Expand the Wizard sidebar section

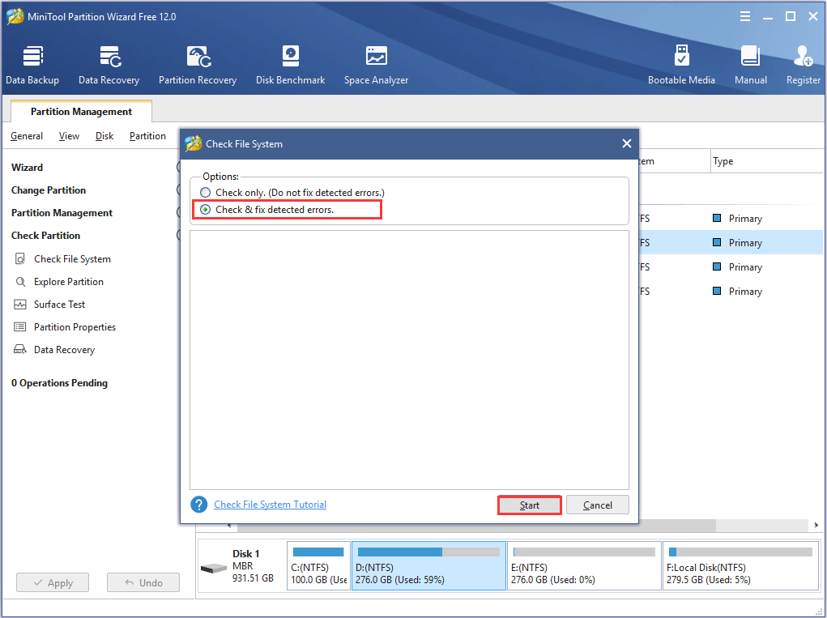click(x=27, y=167)
